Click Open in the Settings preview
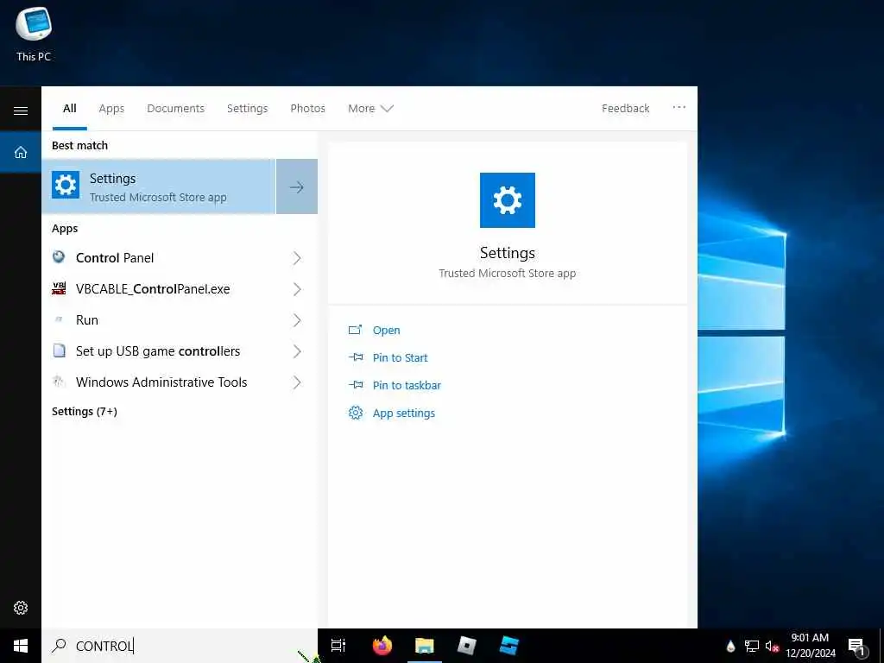884x663 pixels. (386, 331)
